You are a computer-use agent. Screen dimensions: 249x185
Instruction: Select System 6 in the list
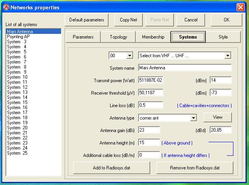point(33,57)
